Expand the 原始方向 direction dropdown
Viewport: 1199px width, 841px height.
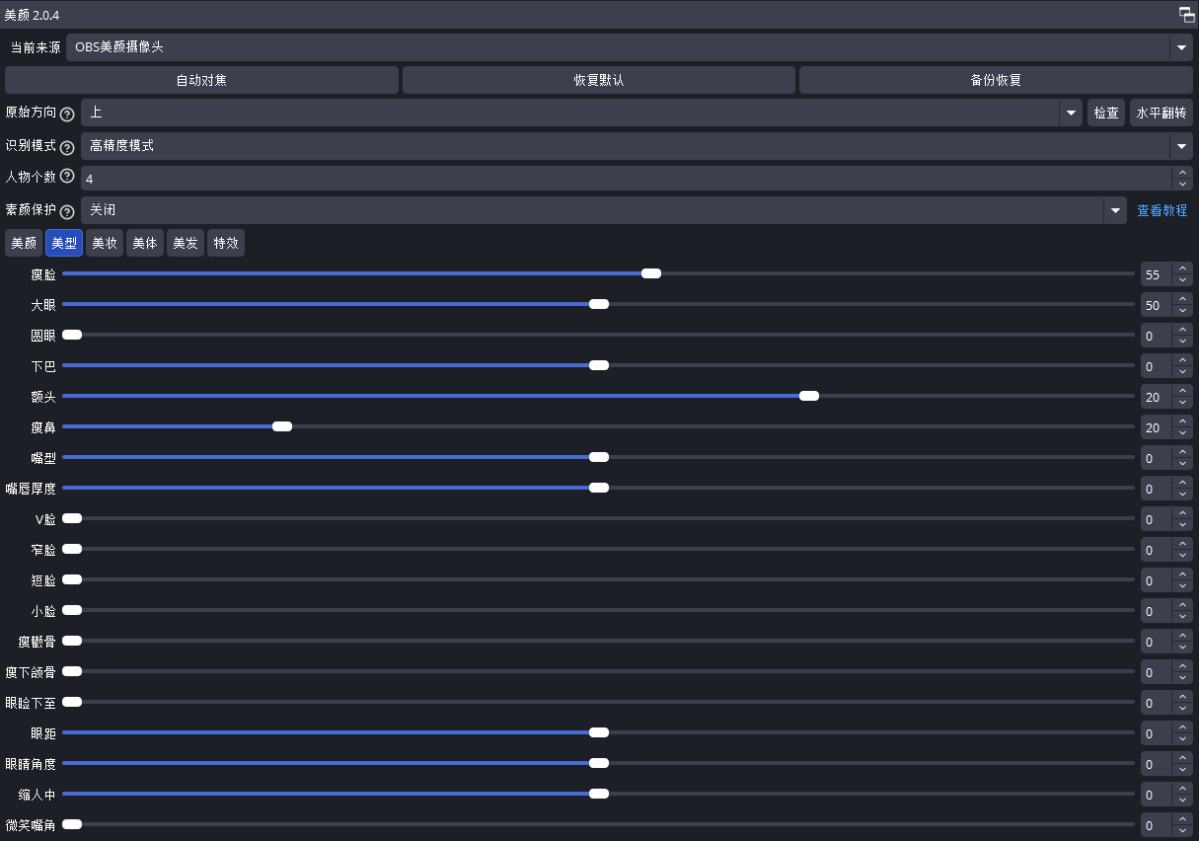pos(1072,114)
